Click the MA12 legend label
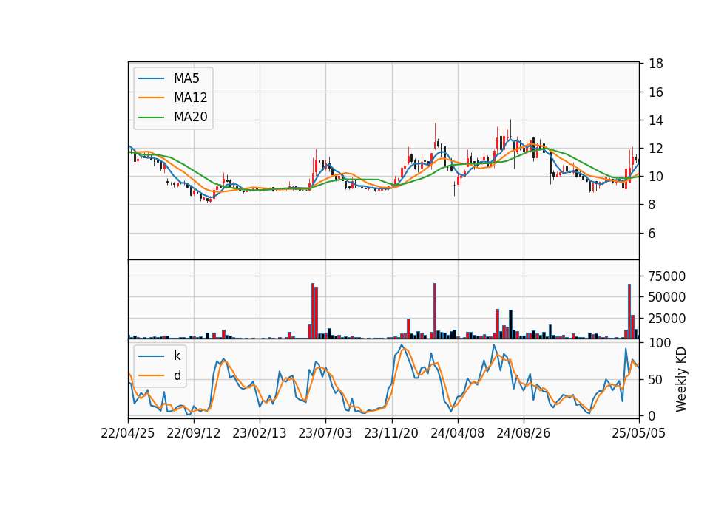Viewport: 710px width, 510px height. tap(190, 98)
